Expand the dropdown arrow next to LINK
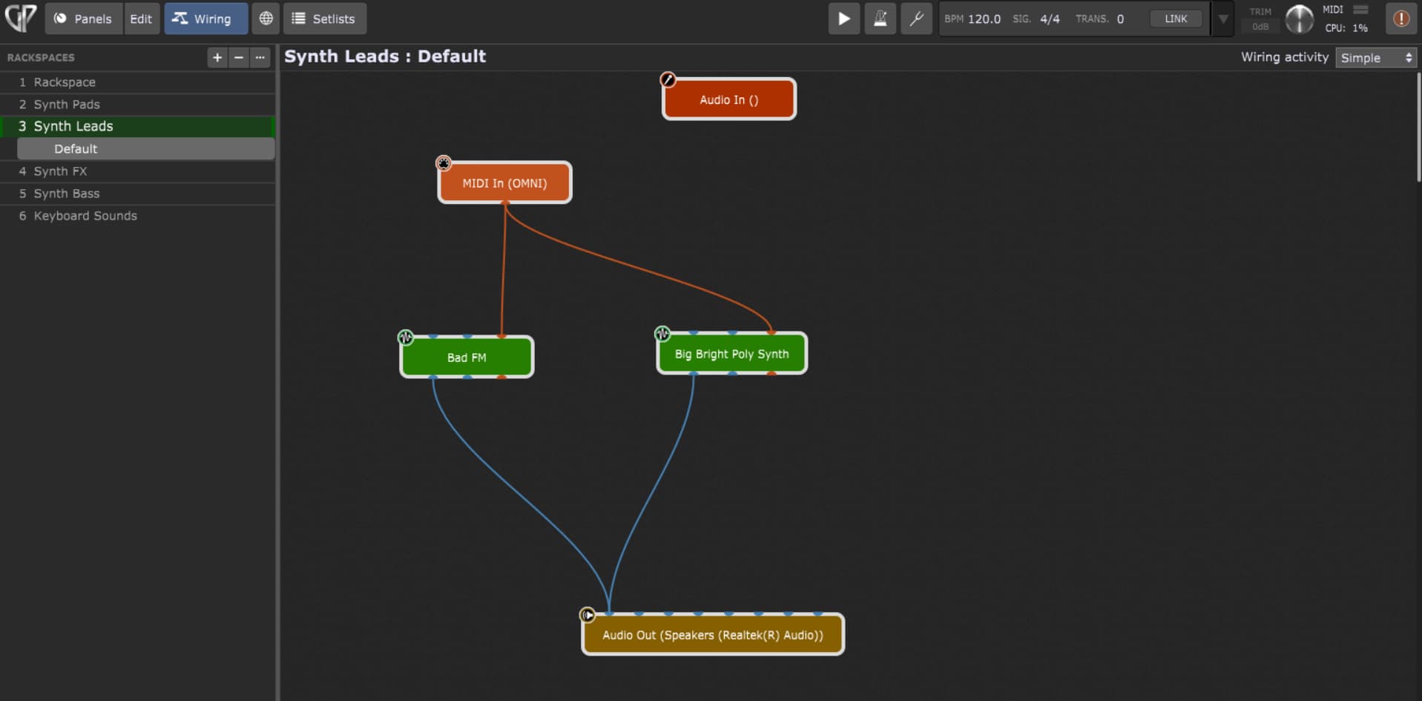This screenshot has width=1422, height=701. [1222, 19]
